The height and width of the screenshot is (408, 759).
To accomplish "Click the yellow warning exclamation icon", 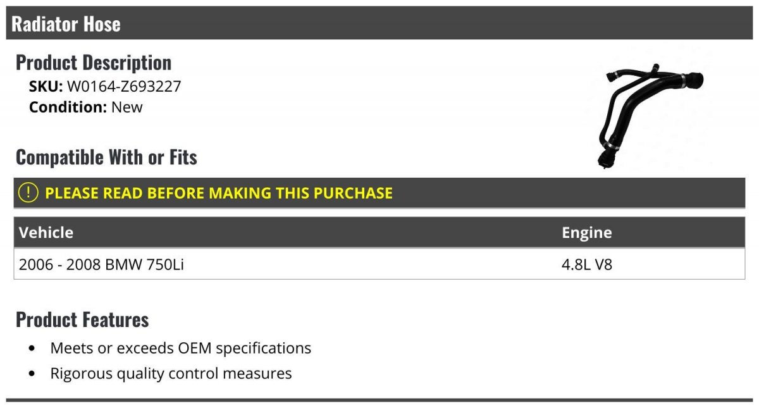I will click(28, 193).
